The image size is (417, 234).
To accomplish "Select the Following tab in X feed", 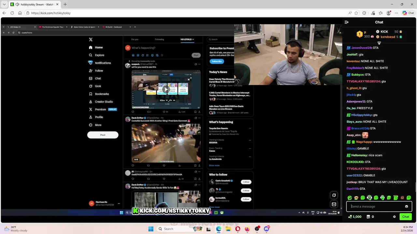I will coord(159,39).
